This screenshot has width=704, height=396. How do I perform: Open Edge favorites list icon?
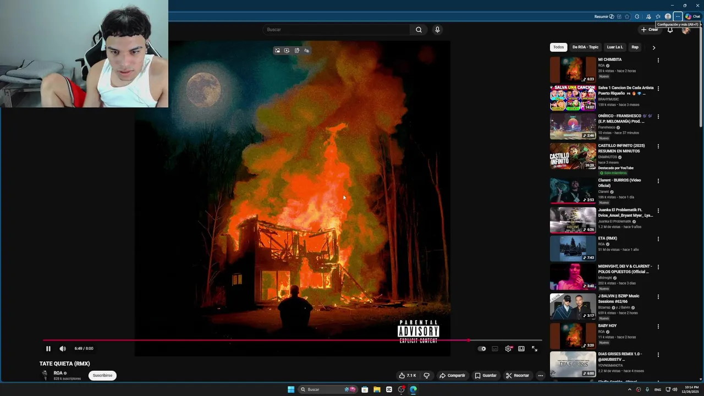tap(658, 16)
